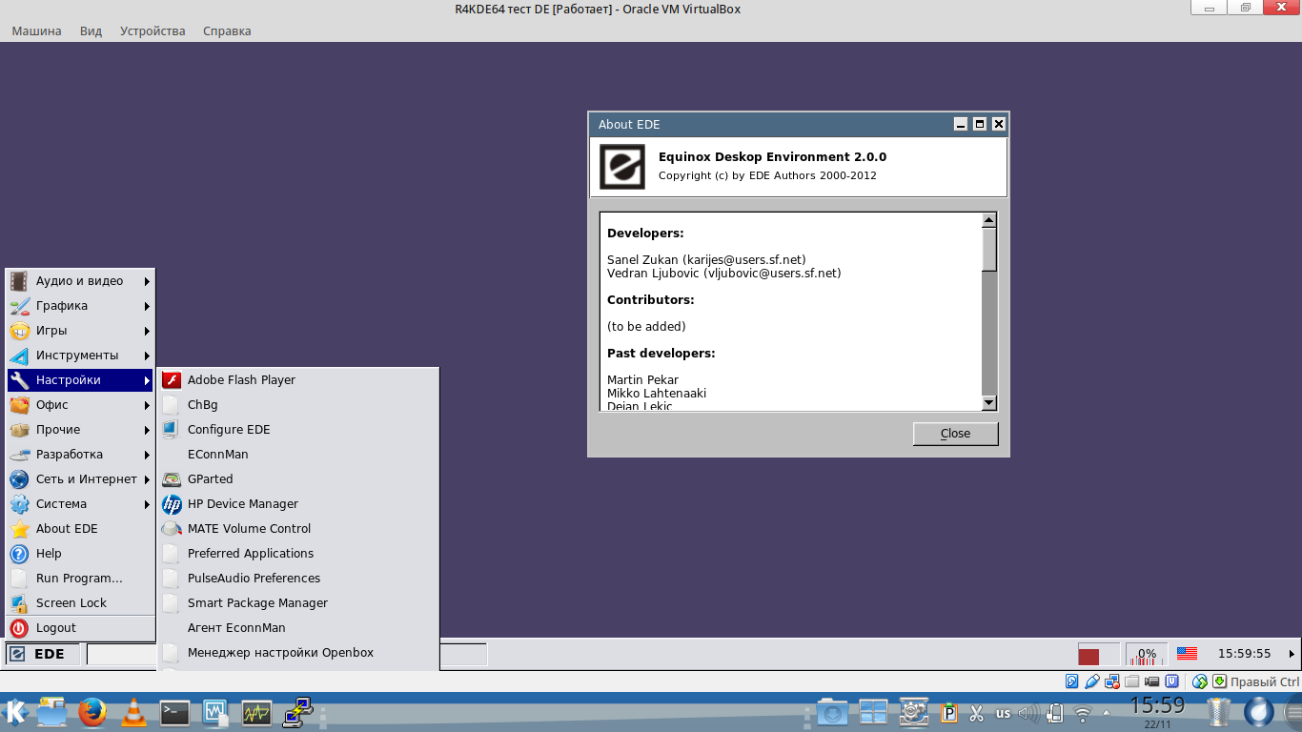Image resolution: width=1302 pixels, height=732 pixels.
Task: Click the scissors icon in the system tray
Action: coord(976,712)
